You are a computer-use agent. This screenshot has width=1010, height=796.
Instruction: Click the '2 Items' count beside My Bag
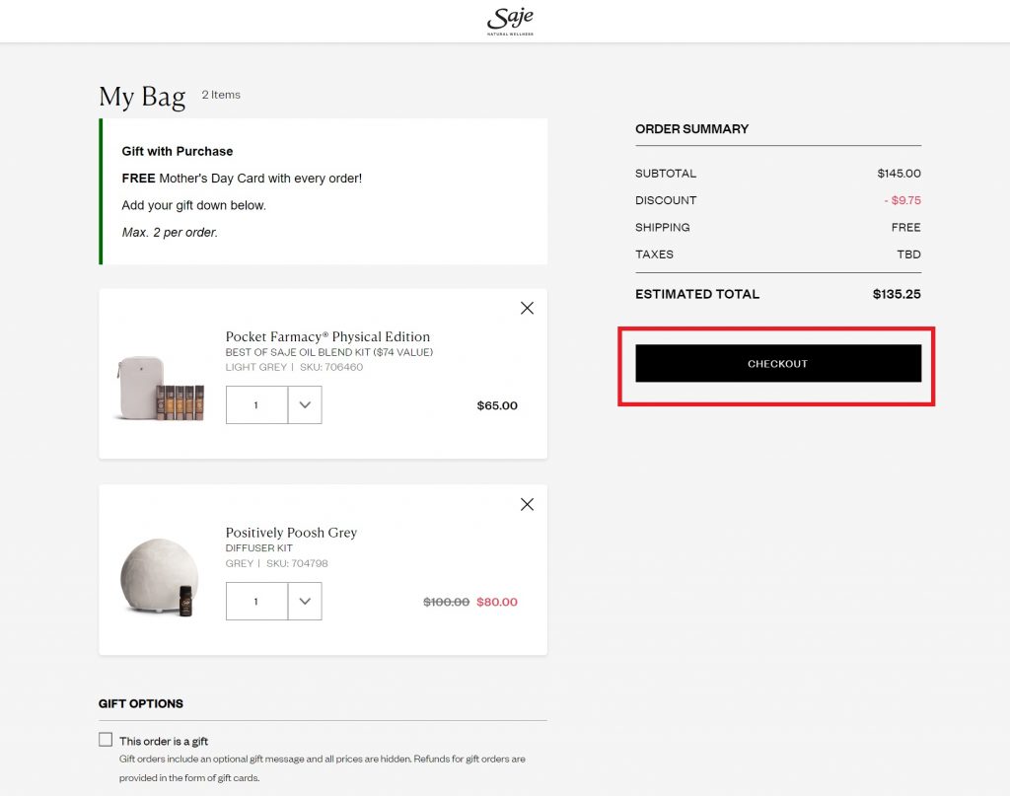(x=221, y=95)
